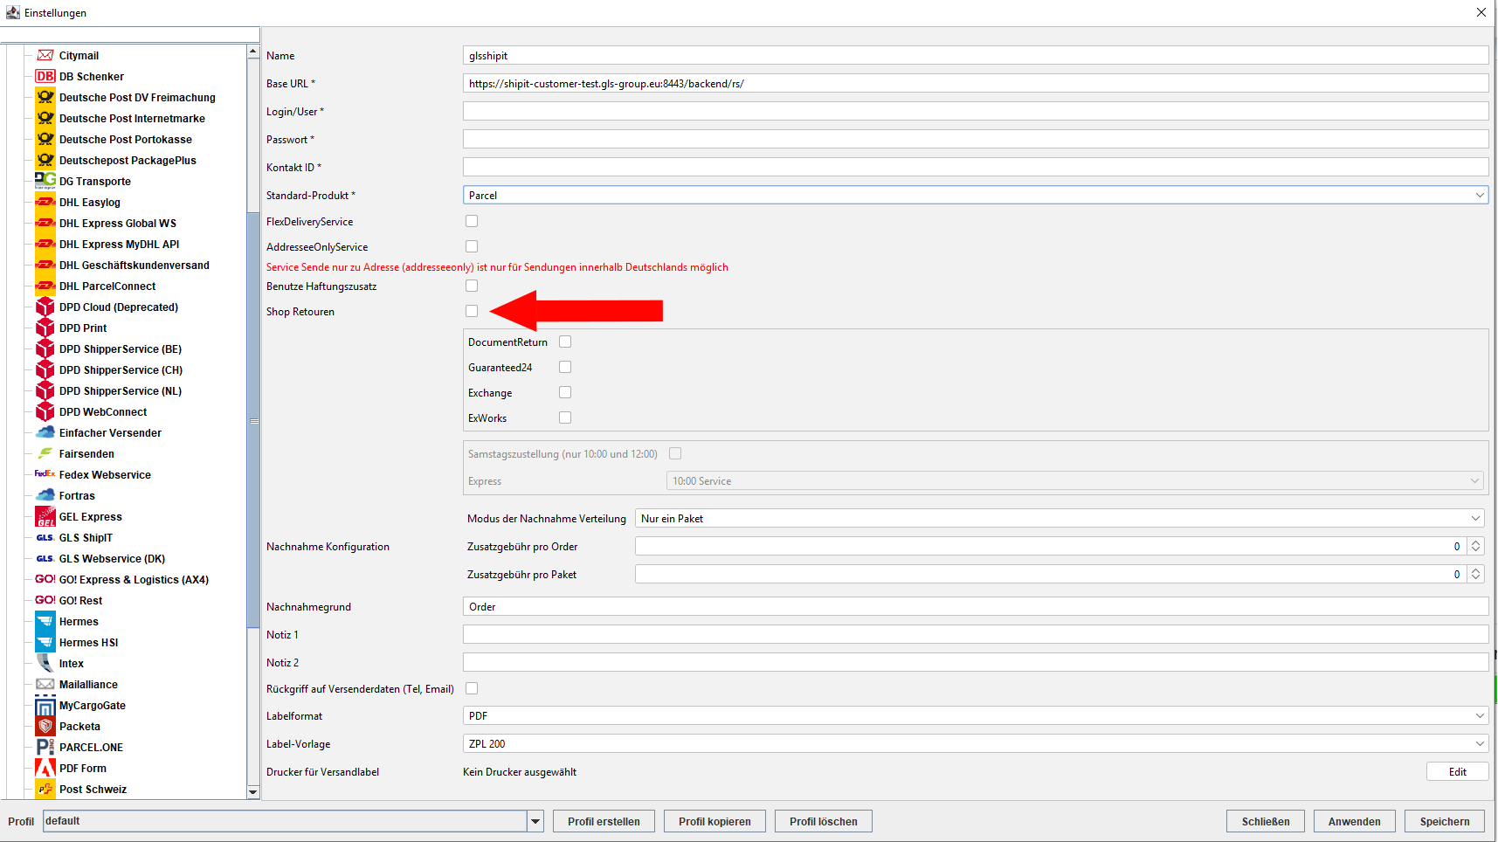Click the Schließen button
Image resolution: width=1498 pixels, height=842 pixels.
(1266, 821)
